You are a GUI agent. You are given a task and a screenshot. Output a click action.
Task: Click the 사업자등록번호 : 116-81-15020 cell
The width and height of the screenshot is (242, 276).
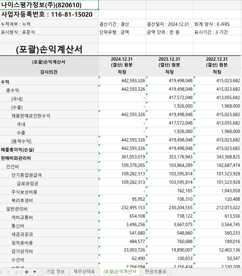[x=49, y=14]
